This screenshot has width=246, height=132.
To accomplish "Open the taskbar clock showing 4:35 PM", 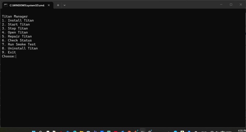I will pyautogui.click(x=242, y=130).
